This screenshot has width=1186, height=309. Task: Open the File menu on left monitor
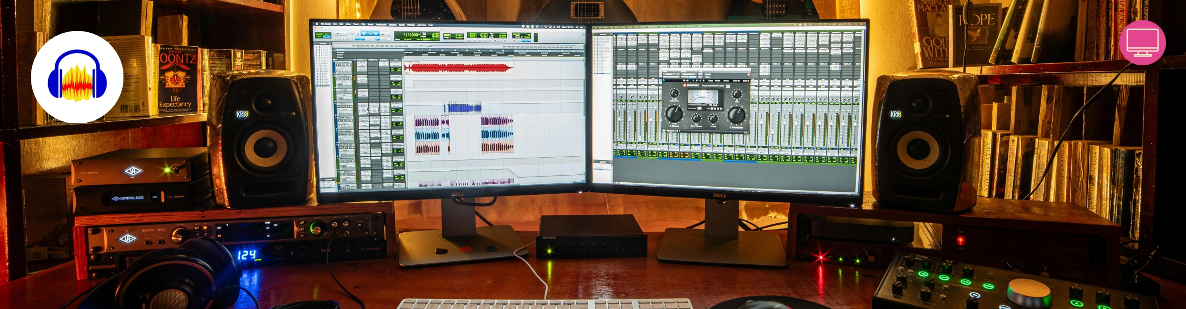pos(335,24)
